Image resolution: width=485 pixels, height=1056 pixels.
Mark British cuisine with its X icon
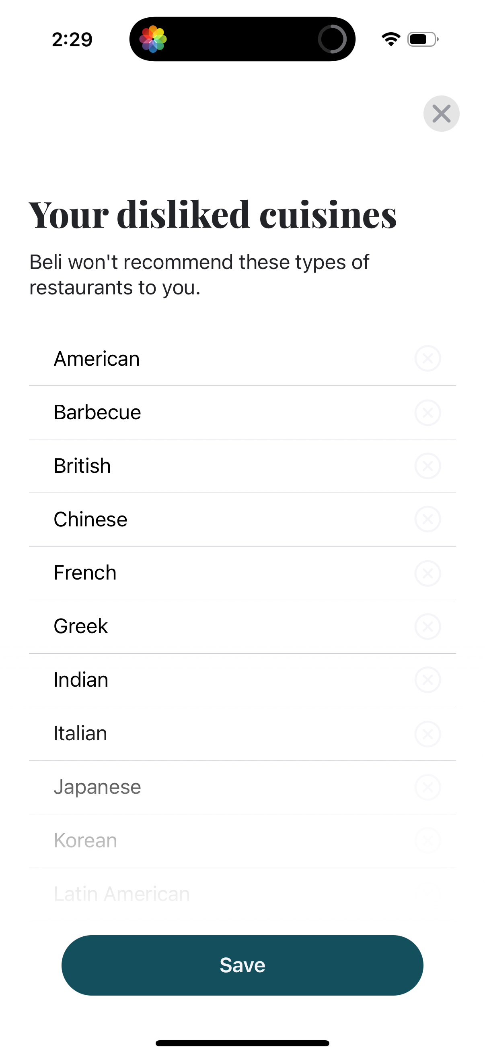click(x=427, y=466)
